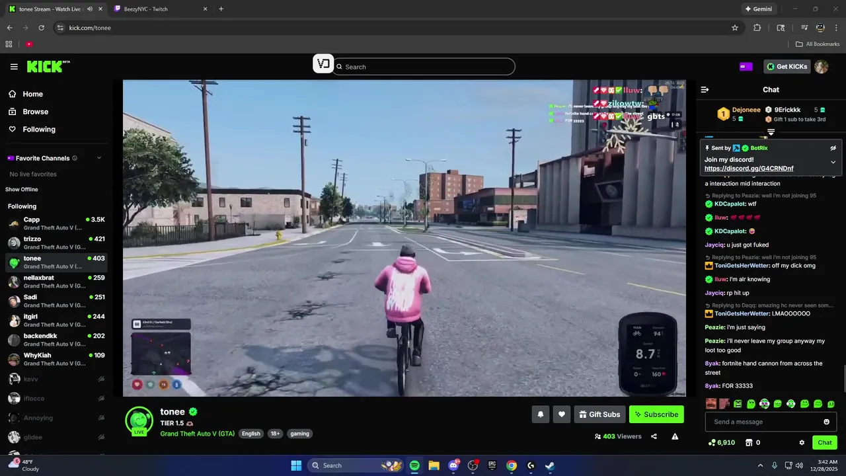Click the Gift Subs button
This screenshot has width=846, height=476.
(600, 415)
